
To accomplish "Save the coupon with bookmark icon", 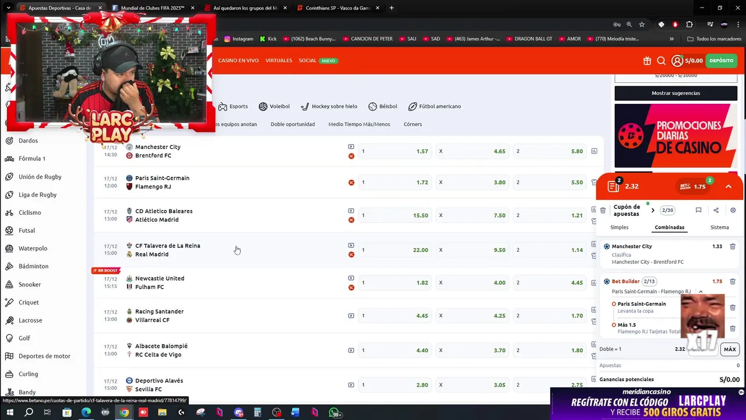I will tap(698, 211).
